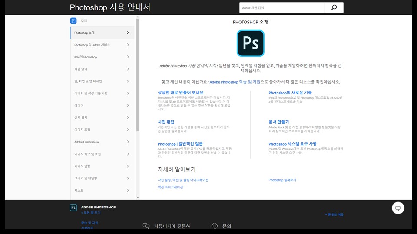Click the large Ps Photoshop logo
417x234 pixels.
click(251, 43)
